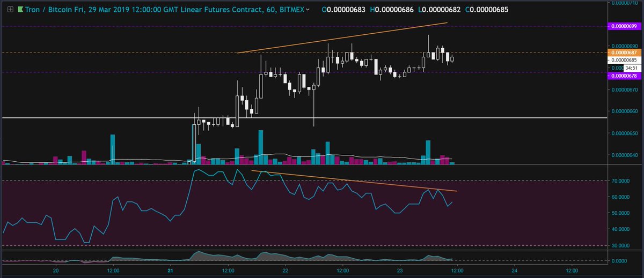The image size is (644, 278).
Task: Click the orange 0.00000687 price label
Action: (x=623, y=52)
